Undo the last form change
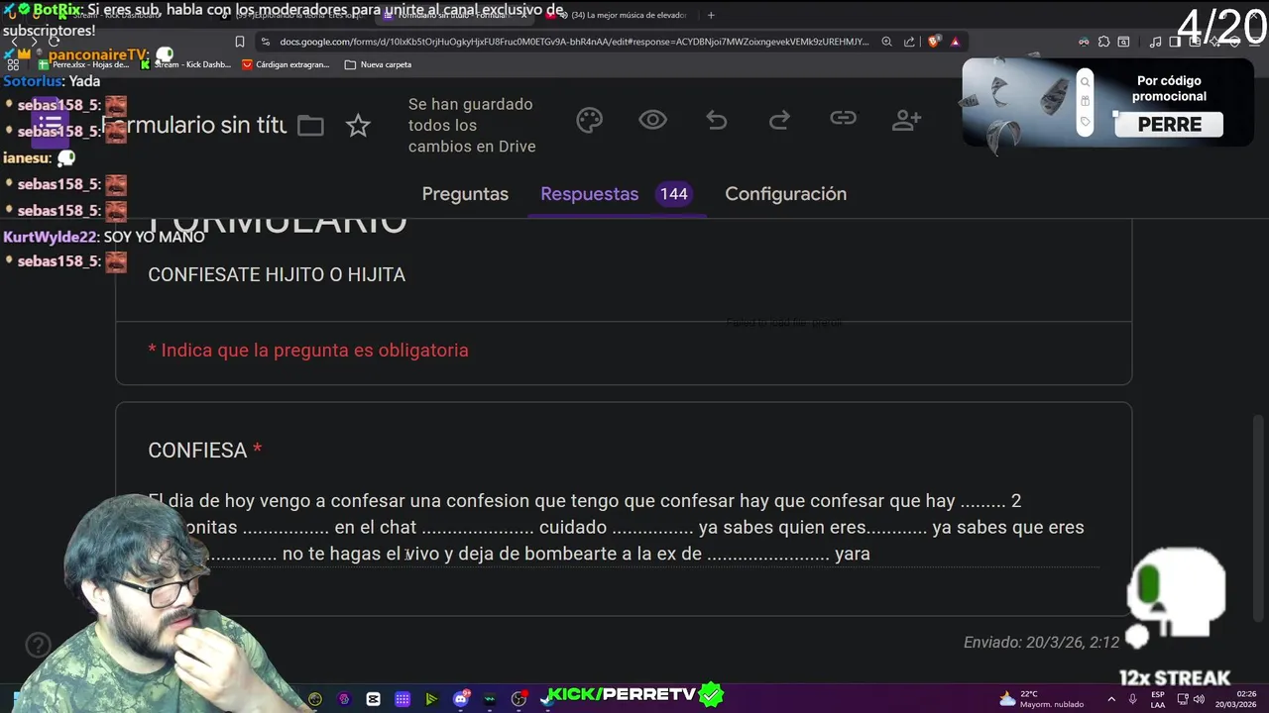The height and width of the screenshot is (713, 1269). pos(717,120)
